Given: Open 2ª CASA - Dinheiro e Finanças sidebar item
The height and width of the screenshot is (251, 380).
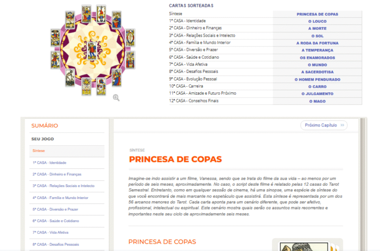Looking at the screenshot, I should [57, 174].
